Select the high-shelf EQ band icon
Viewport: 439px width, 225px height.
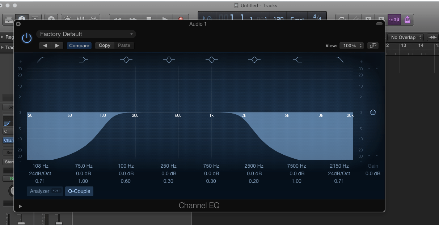pos(297,59)
